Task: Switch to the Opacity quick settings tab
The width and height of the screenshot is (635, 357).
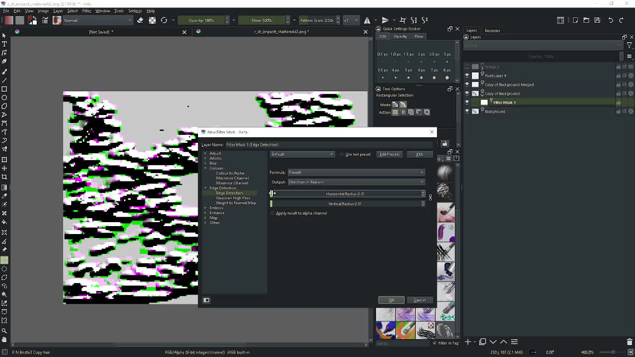Action: [400, 37]
